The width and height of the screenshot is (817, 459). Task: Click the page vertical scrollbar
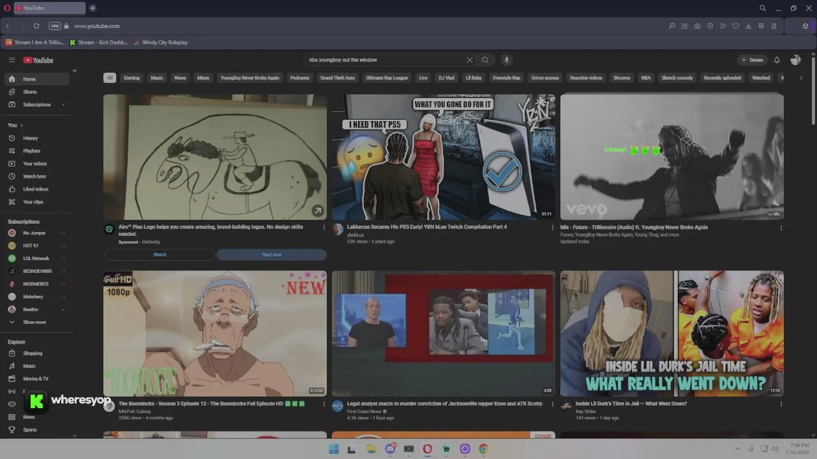point(813,89)
